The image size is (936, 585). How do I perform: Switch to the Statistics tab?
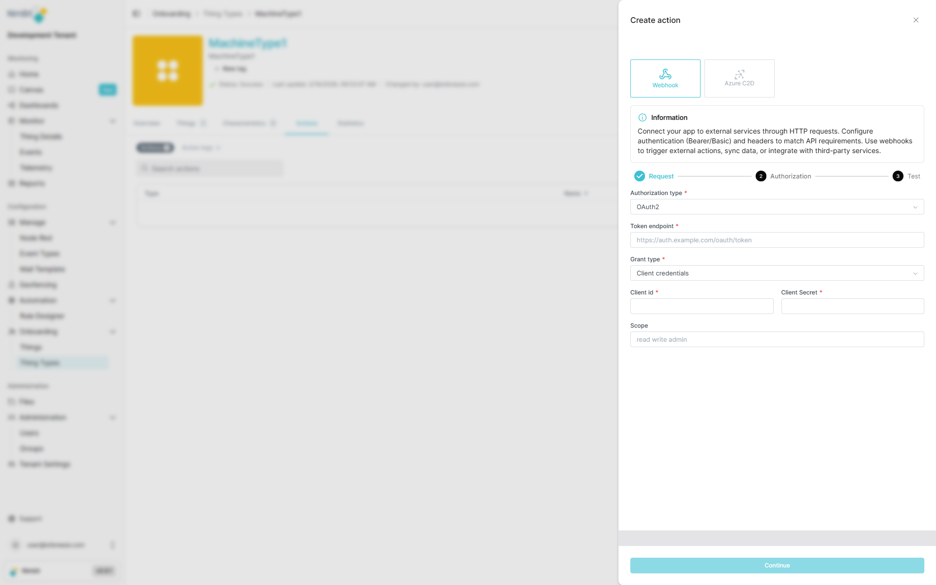tap(351, 123)
